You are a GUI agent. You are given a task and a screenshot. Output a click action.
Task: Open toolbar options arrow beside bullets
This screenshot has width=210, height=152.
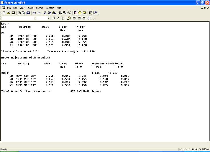94,19
